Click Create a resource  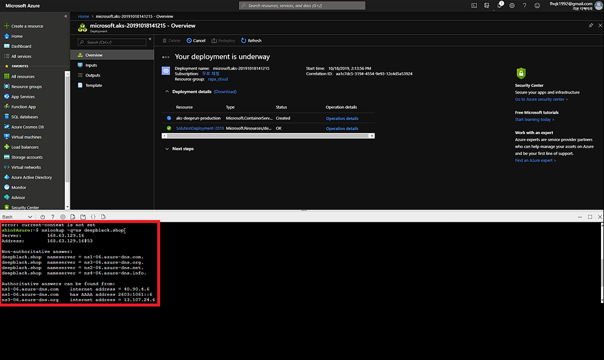coord(24,26)
